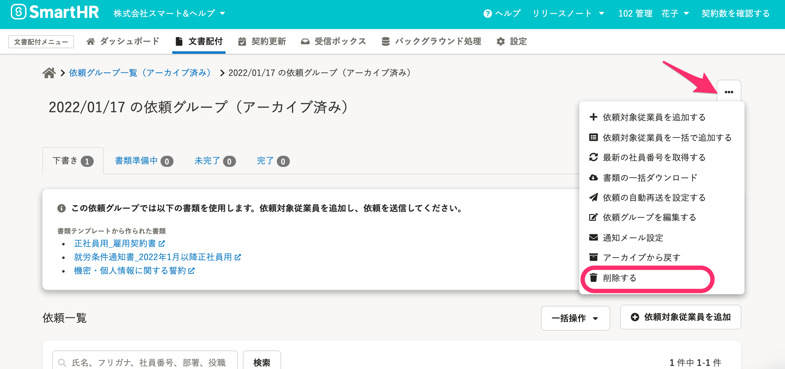785x369 pixels.
Task: Choose 書類の一括ダウンロード
Action: click(x=662, y=178)
